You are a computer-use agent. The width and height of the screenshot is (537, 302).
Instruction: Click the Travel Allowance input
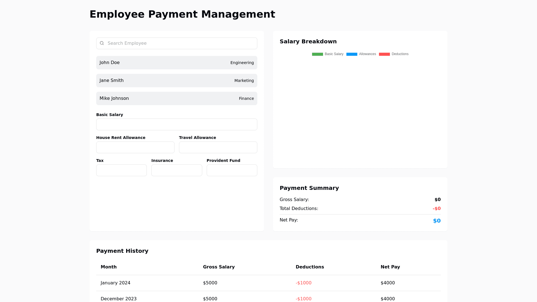[x=218, y=147]
